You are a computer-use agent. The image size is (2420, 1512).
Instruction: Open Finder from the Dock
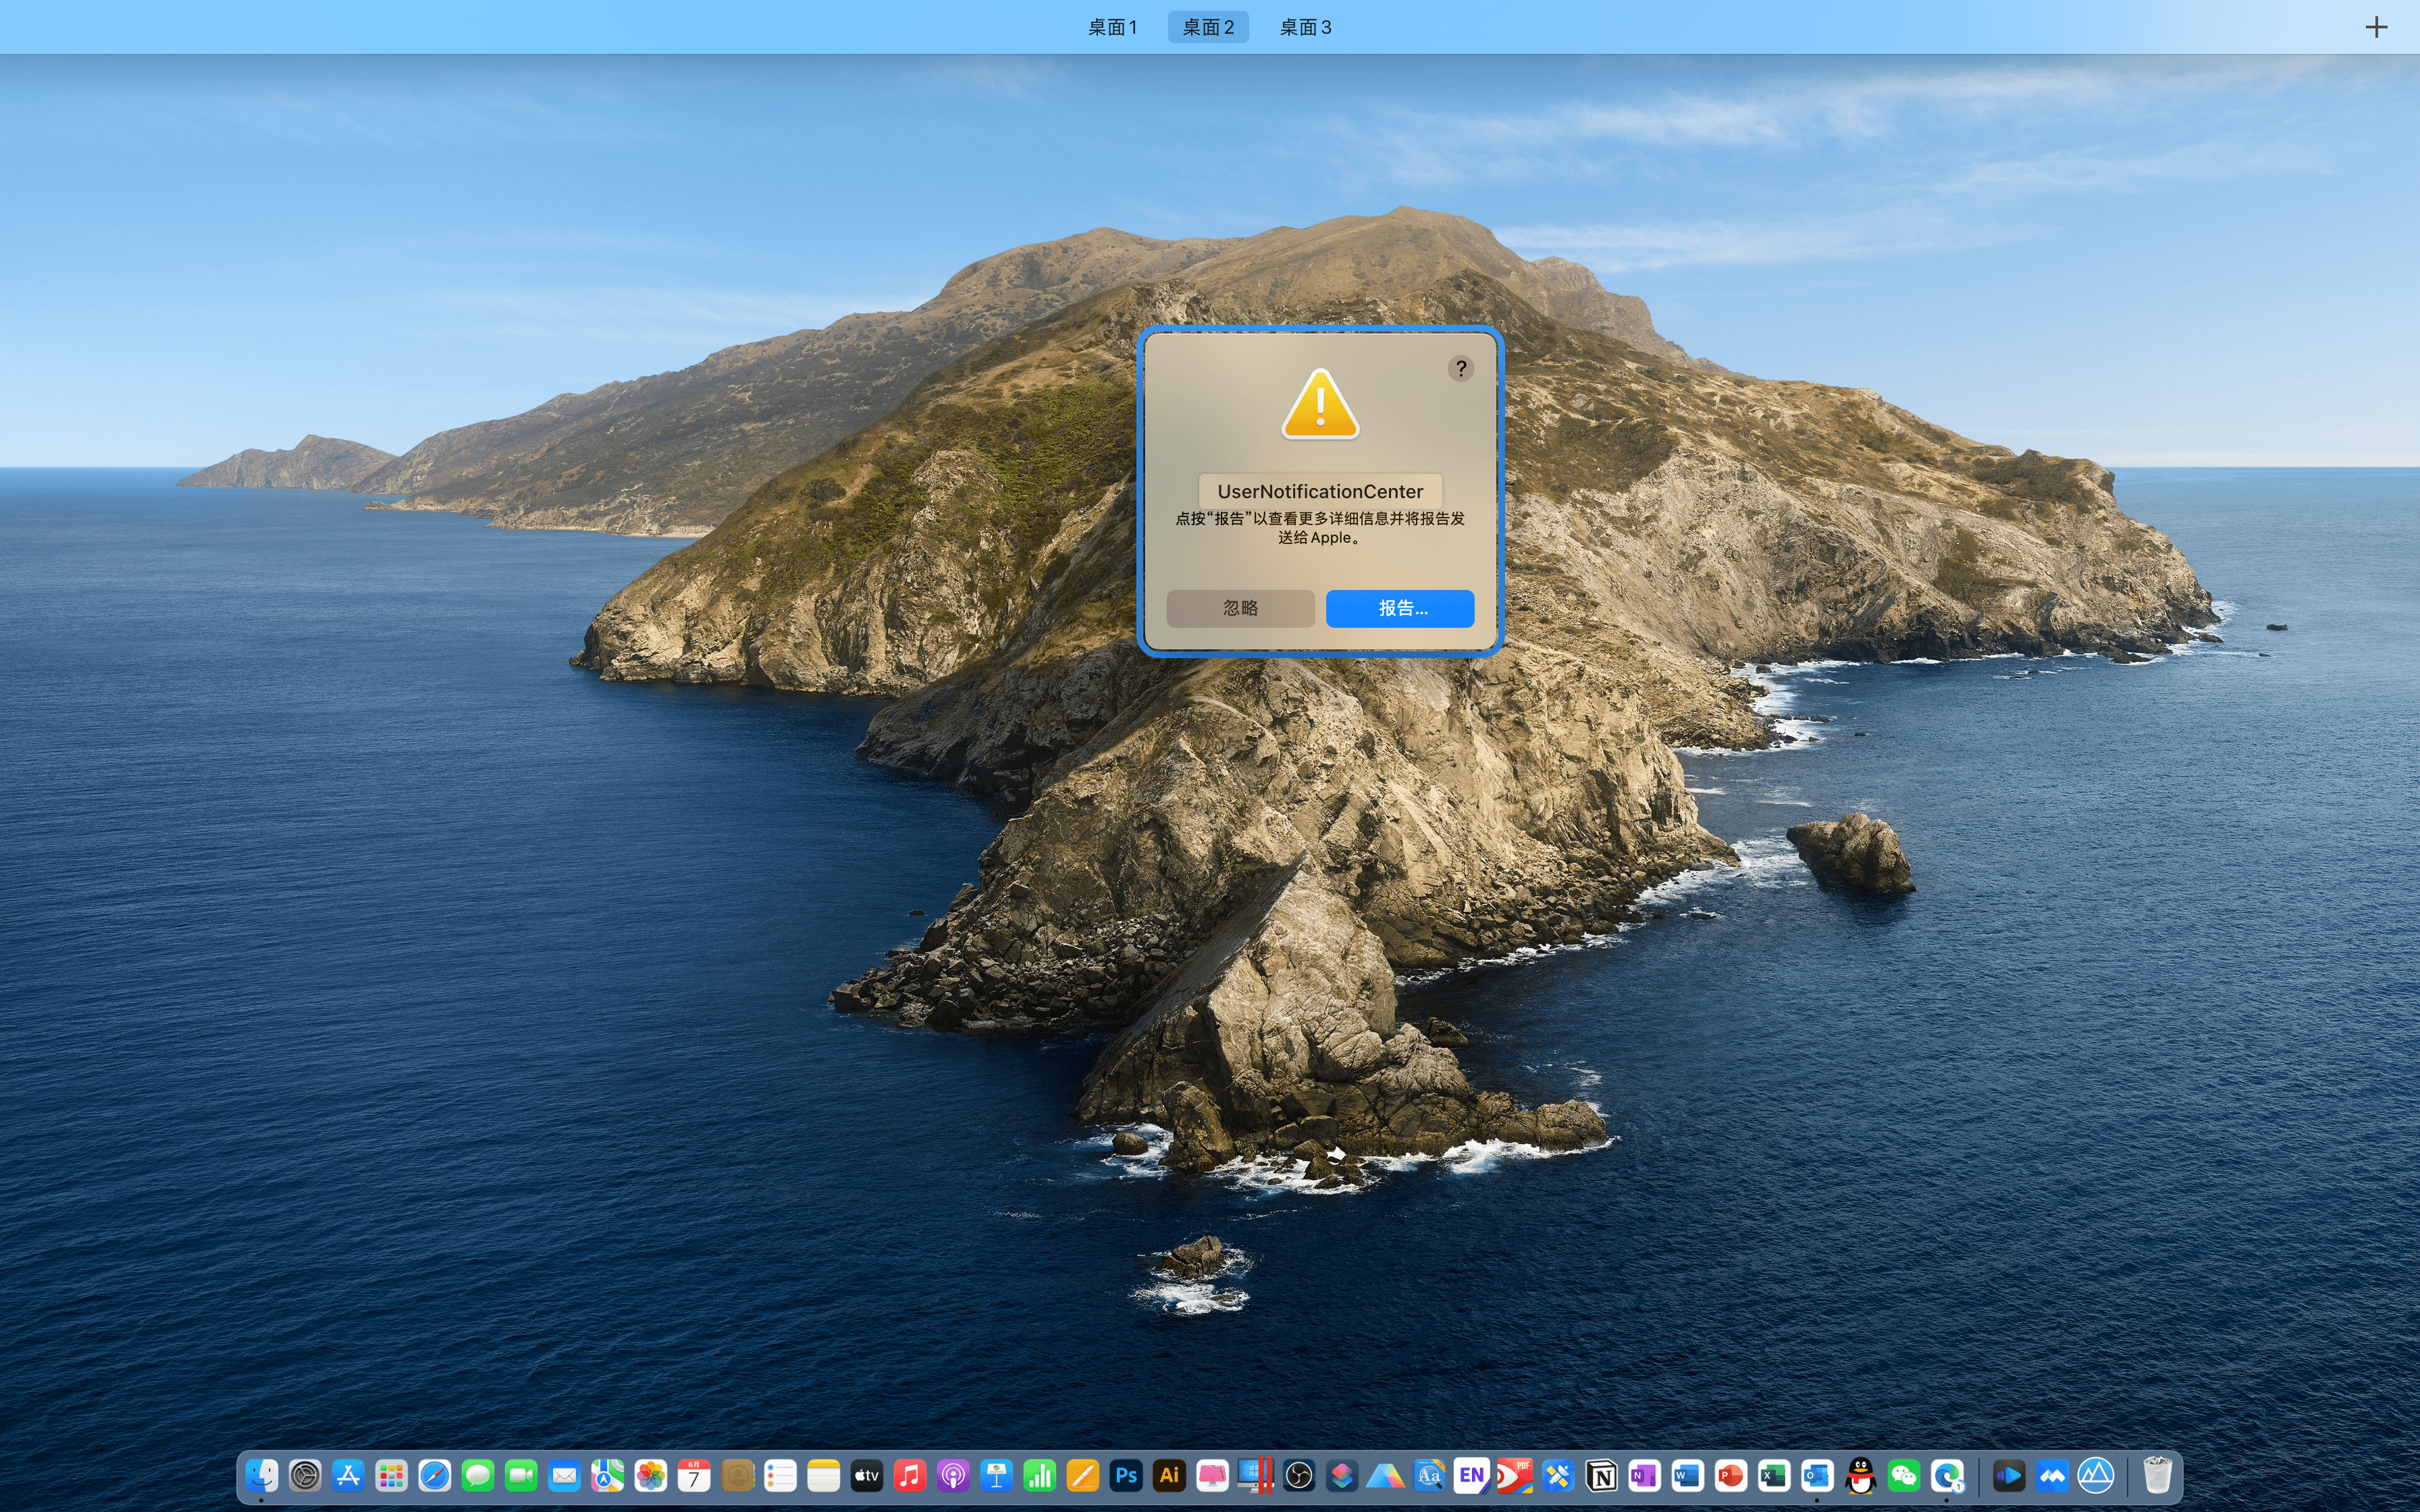[x=262, y=1475]
